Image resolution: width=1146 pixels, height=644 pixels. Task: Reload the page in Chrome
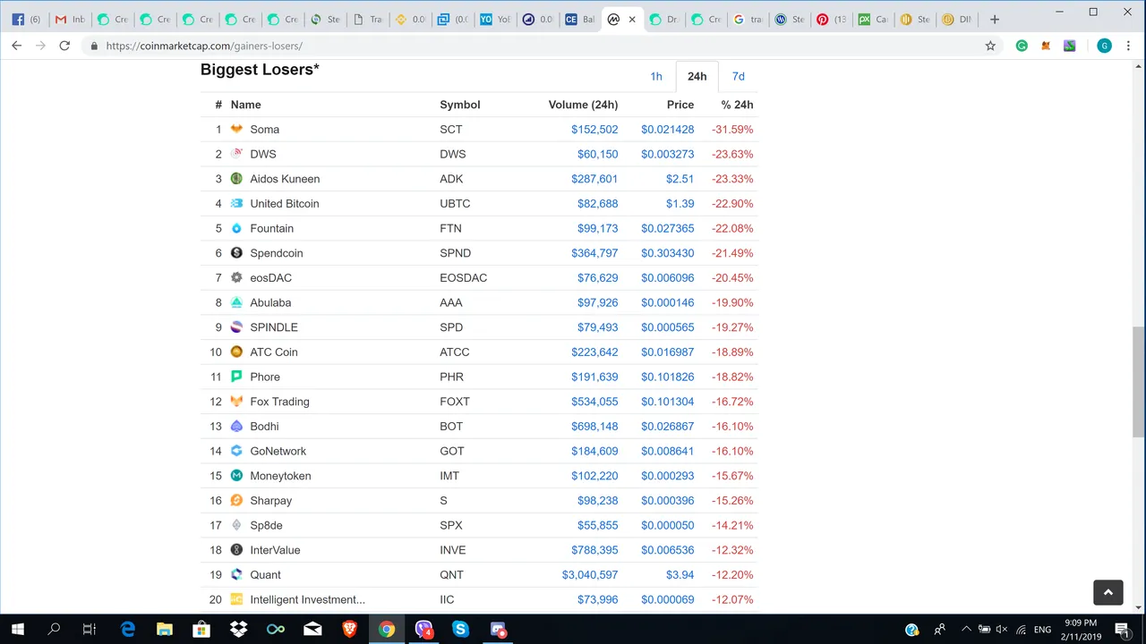pos(64,46)
